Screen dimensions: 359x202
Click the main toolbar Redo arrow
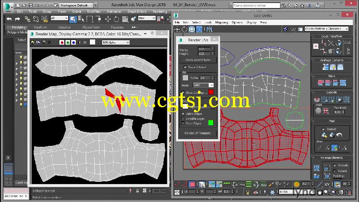coord(18,19)
